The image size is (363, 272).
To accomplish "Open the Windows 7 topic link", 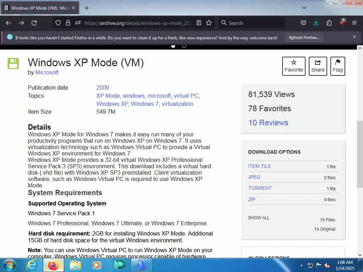I will tap(145, 104).
